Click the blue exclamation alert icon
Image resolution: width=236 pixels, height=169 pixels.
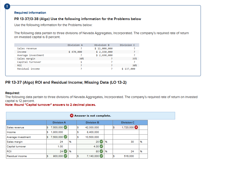pos(7,6)
